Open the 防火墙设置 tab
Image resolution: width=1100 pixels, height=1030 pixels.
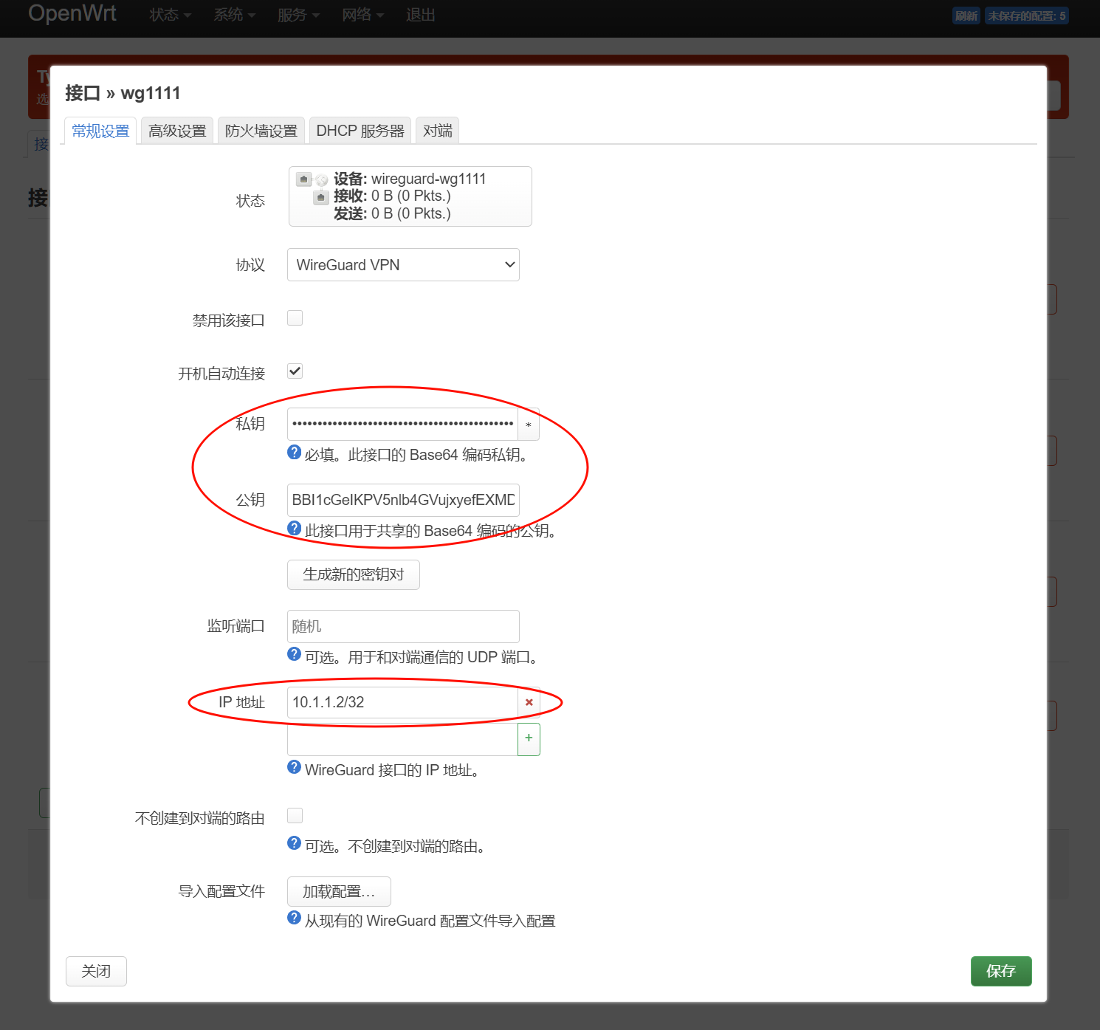click(x=261, y=131)
